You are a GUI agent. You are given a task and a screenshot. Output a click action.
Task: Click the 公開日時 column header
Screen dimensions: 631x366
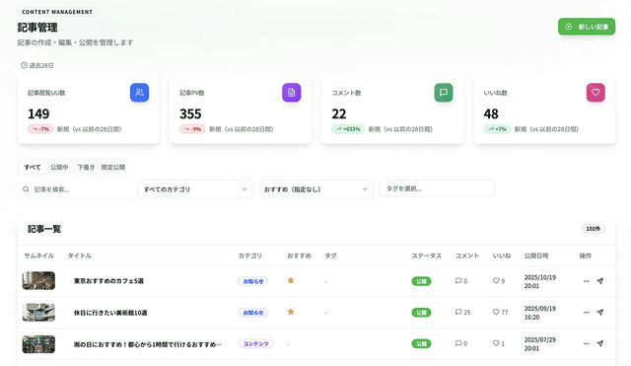[536, 256]
